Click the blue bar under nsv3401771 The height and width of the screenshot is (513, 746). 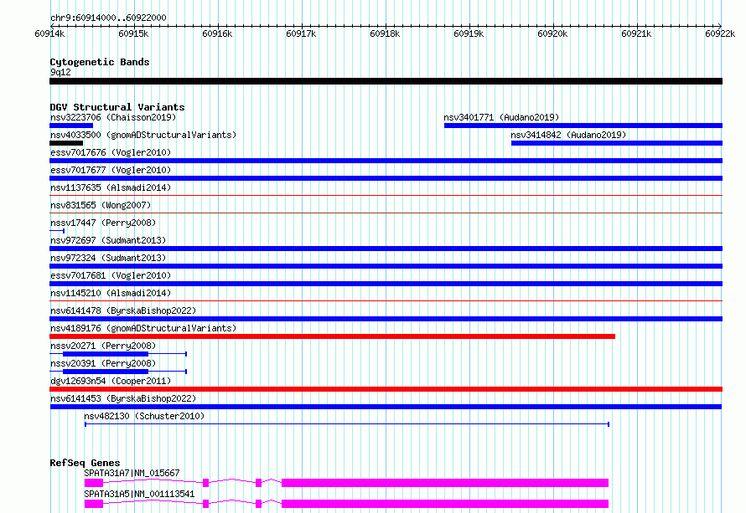(x=583, y=126)
